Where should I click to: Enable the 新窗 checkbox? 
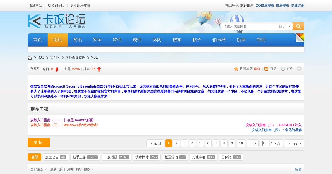pyautogui.click(x=292, y=169)
